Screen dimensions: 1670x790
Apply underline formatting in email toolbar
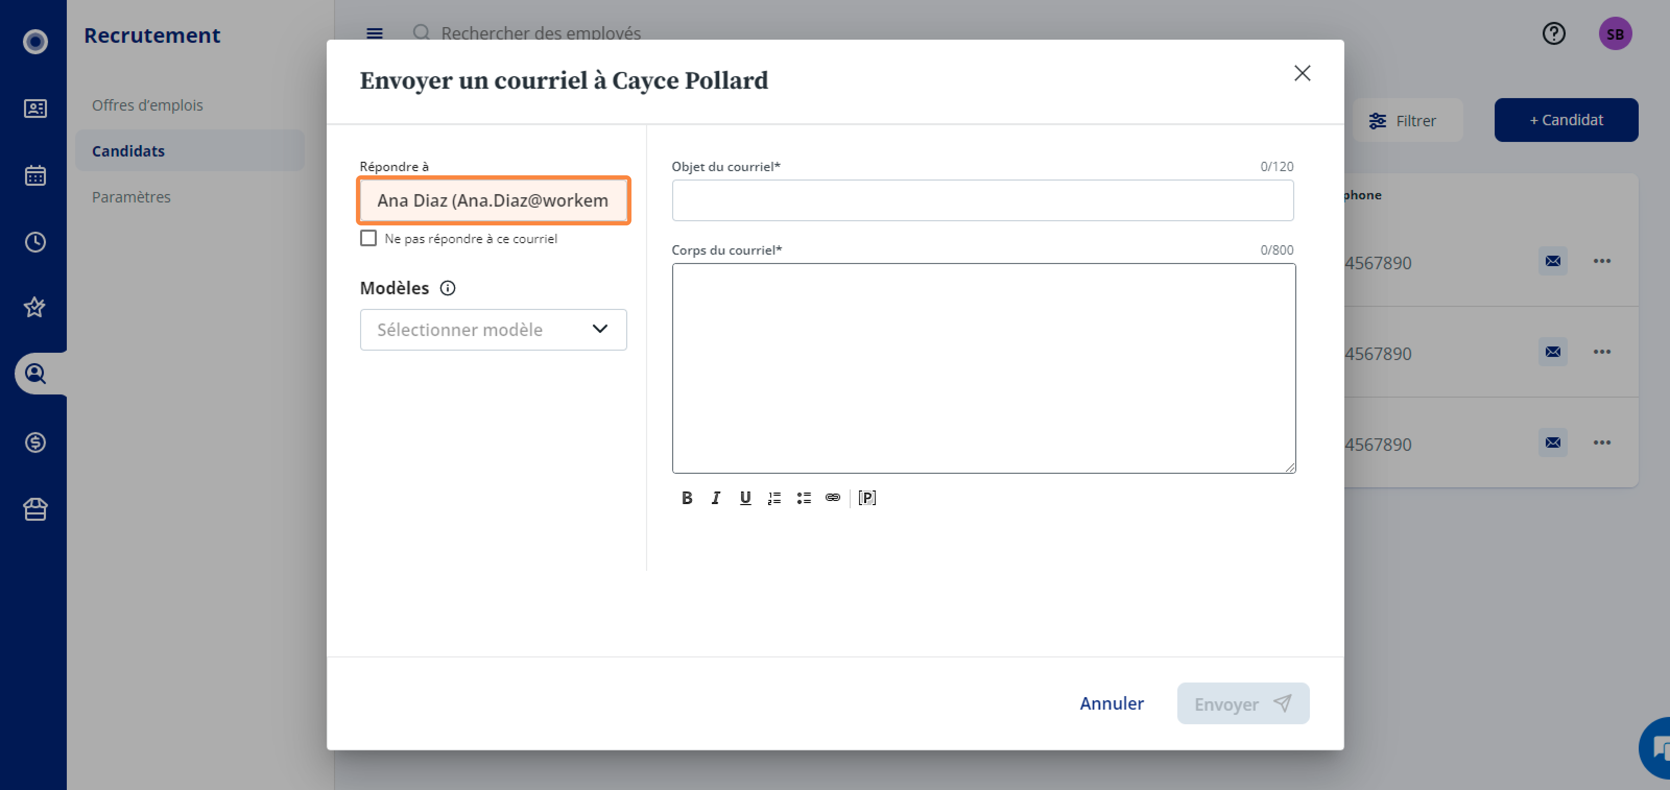745,498
